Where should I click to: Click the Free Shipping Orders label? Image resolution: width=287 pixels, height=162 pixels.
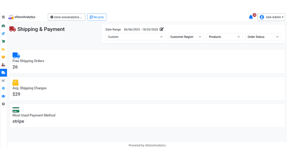click(28, 61)
